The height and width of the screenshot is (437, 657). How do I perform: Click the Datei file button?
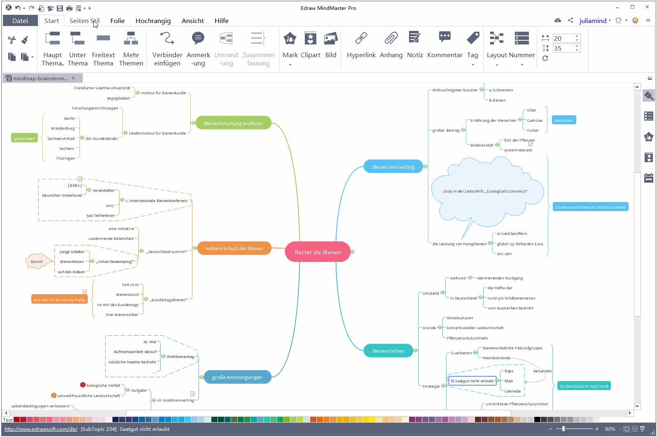tap(20, 21)
